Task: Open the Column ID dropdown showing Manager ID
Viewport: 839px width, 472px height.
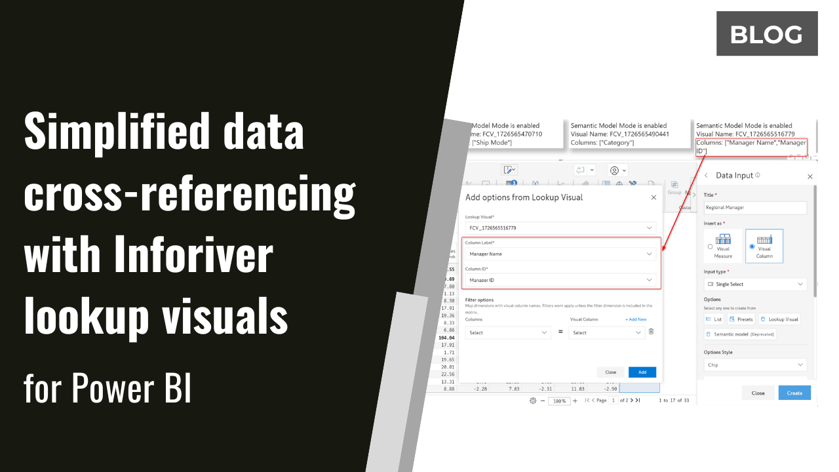Action: (x=560, y=280)
